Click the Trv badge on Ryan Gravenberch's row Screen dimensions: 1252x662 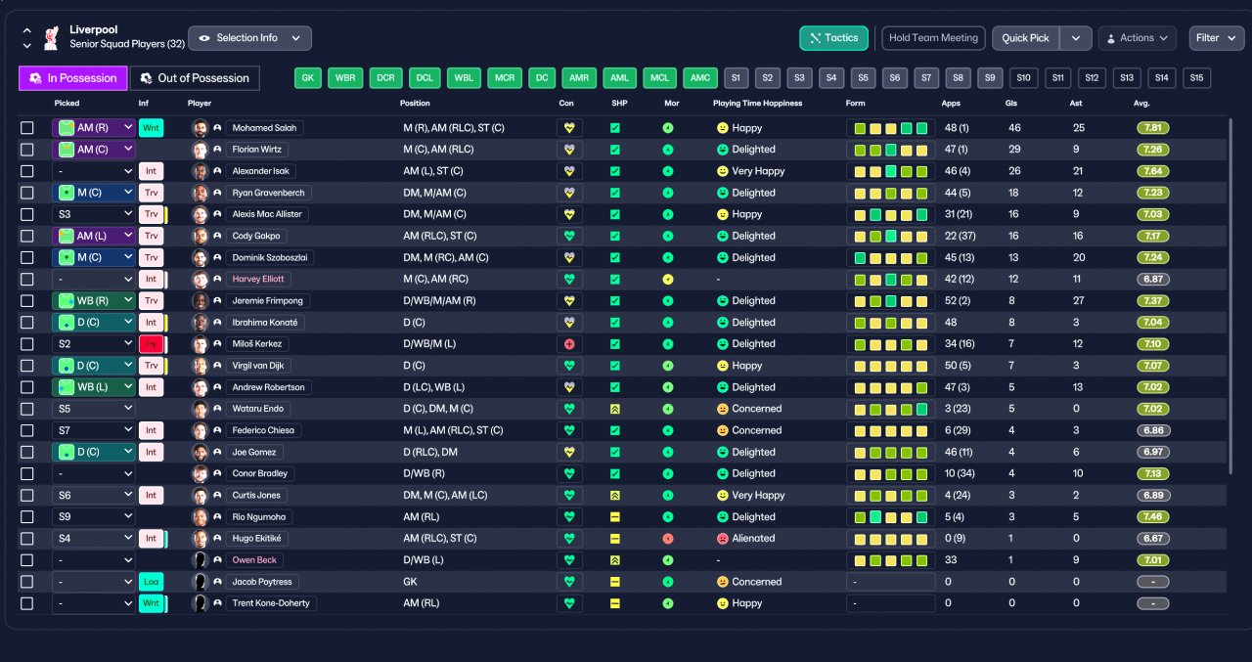pos(151,193)
